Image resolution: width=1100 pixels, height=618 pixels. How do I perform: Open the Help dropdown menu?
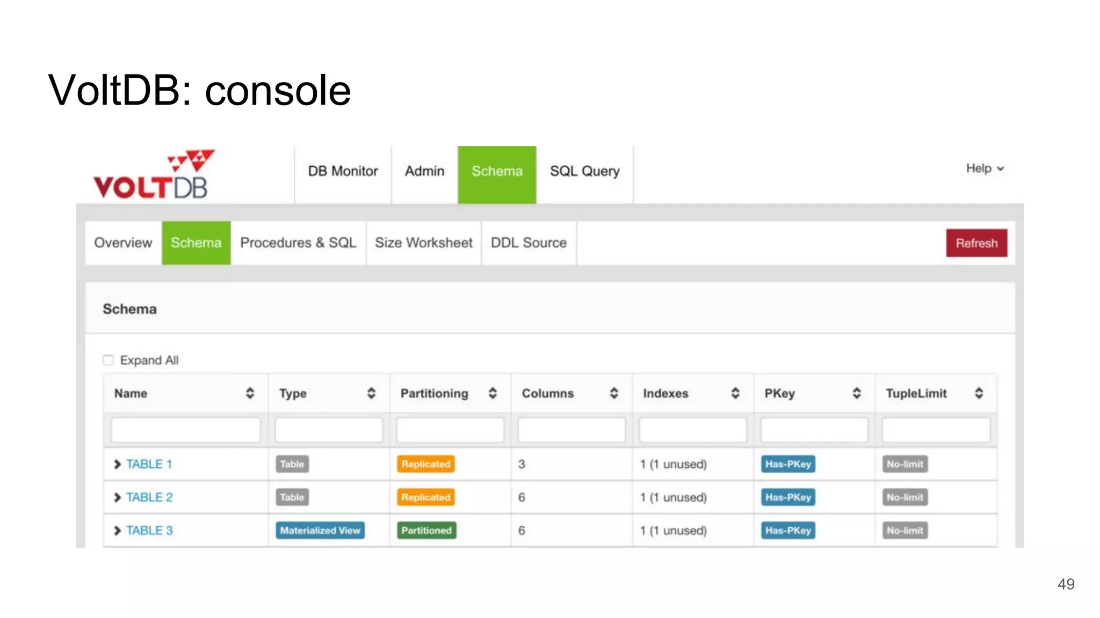pos(985,168)
